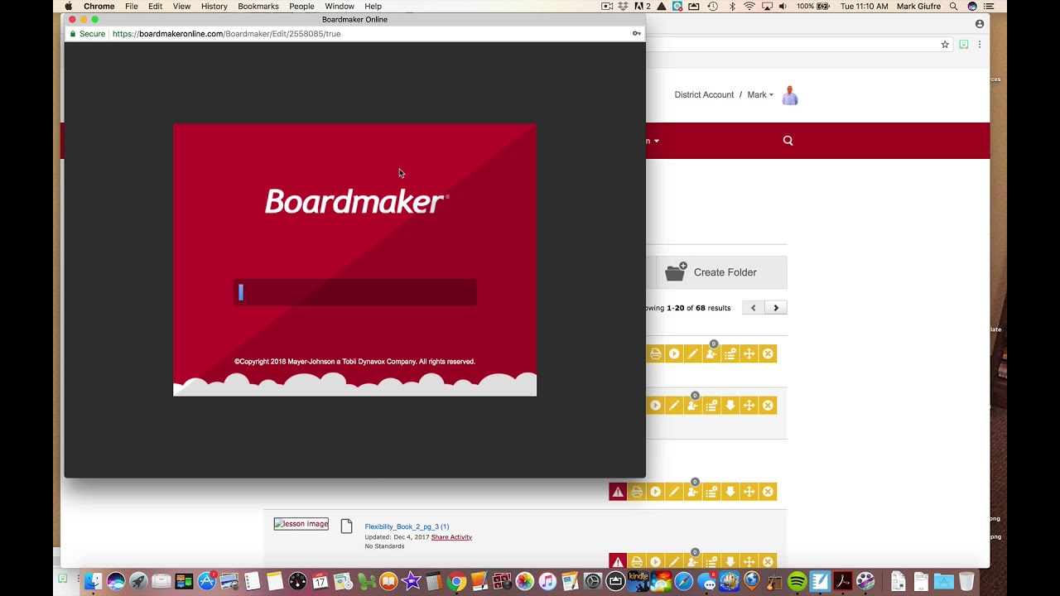1060x596 pixels.
Task: Click the Boardmaker loading progress bar
Action: [354, 292]
